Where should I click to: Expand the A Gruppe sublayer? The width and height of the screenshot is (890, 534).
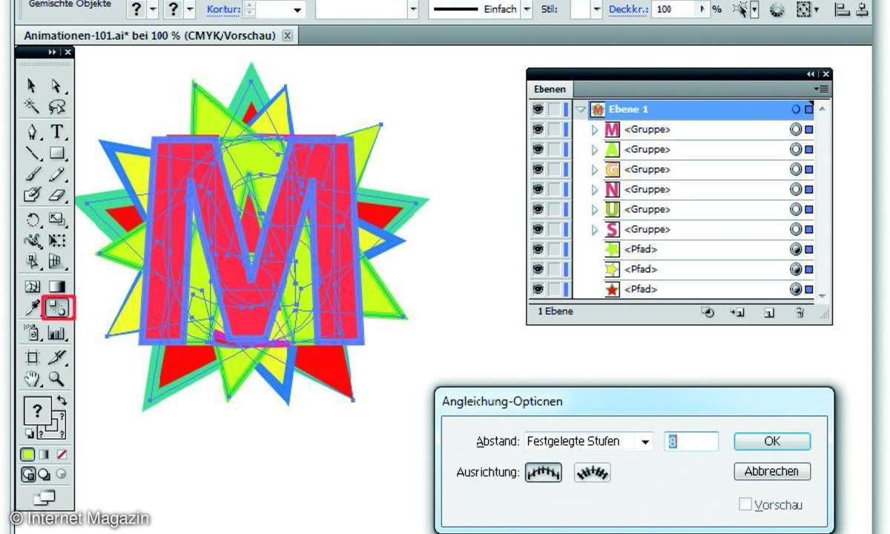594,150
